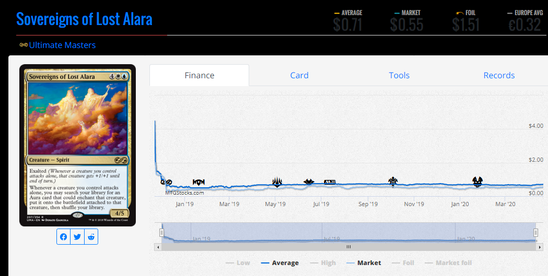Open the Tools tab

(x=399, y=75)
